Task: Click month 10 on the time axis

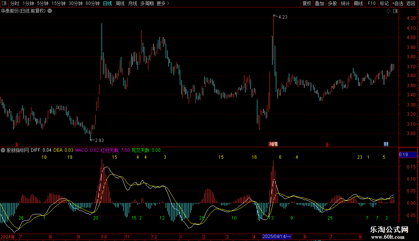Action: pyautogui.click(x=104, y=237)
